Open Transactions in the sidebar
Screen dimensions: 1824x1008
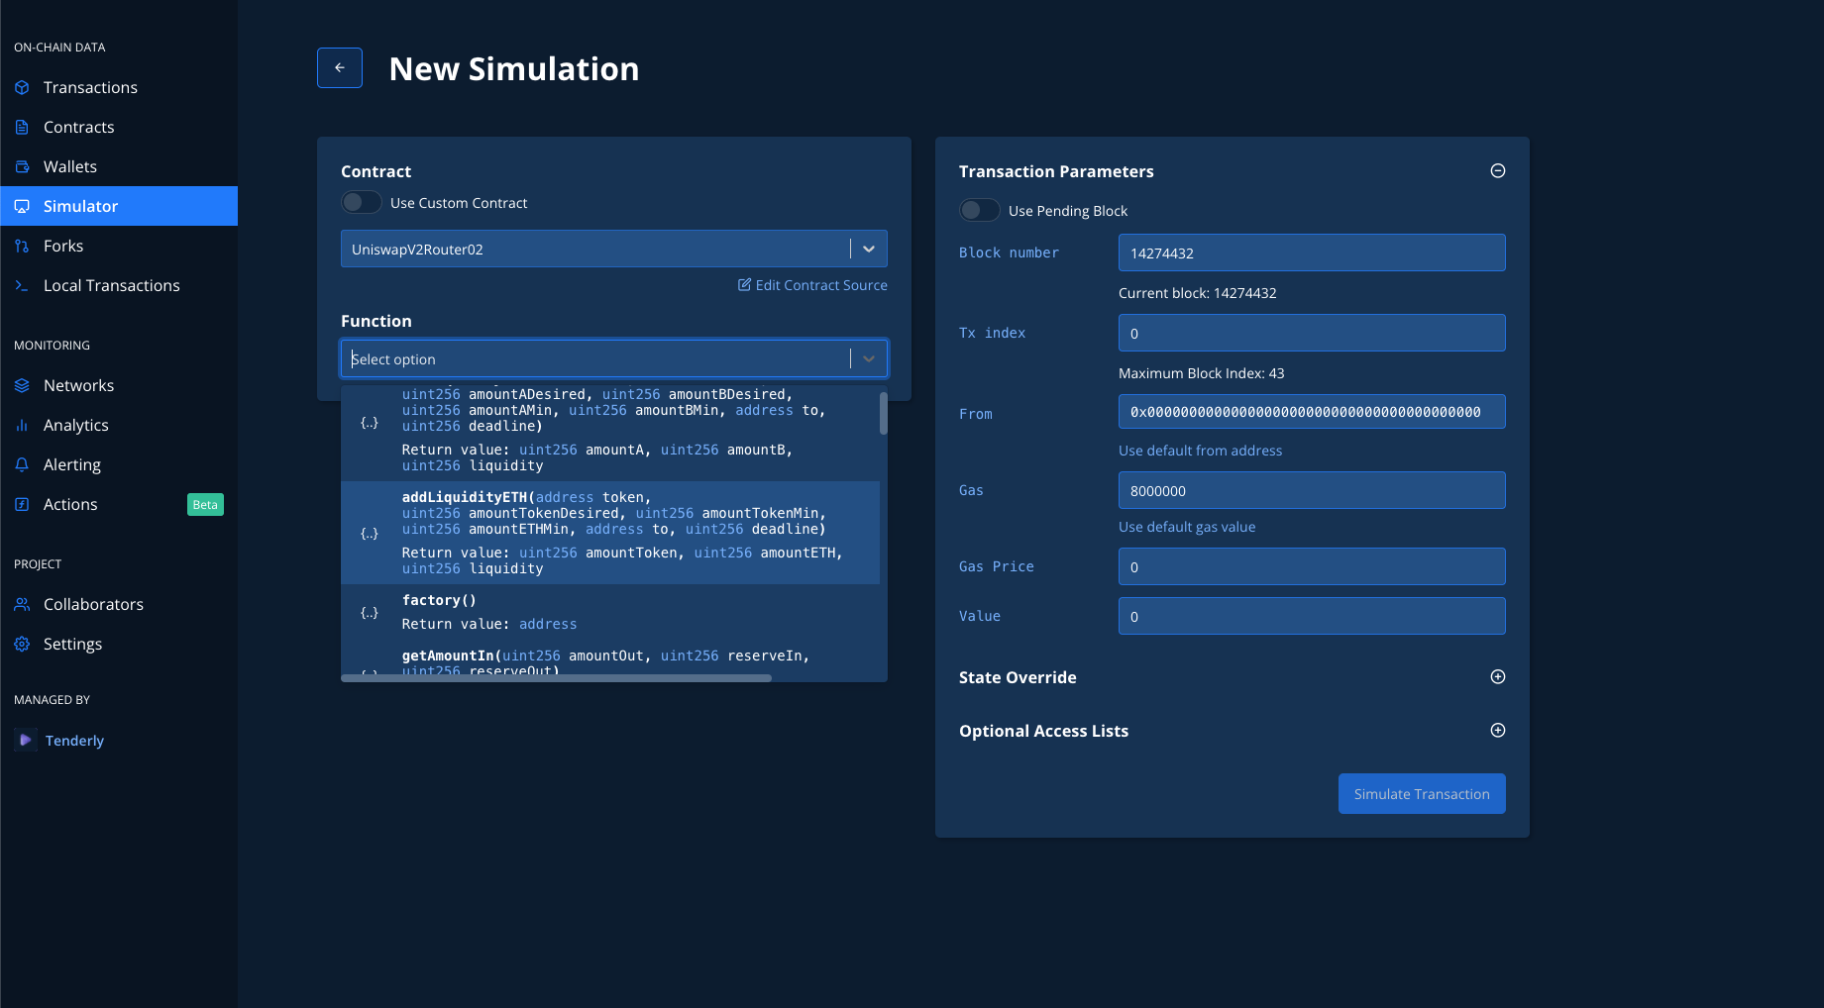click(x=119, y=87)
